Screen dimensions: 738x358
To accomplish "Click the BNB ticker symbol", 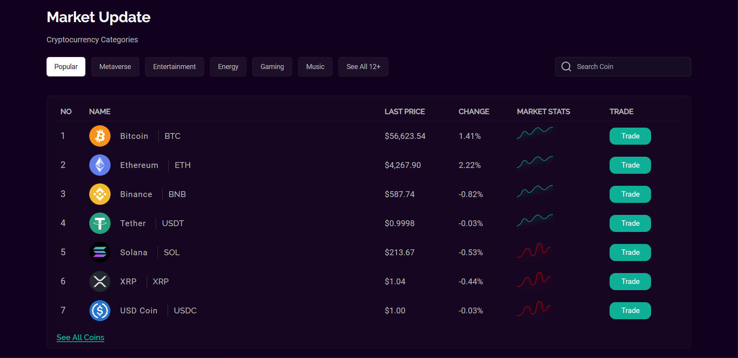I will coord(177,194).
